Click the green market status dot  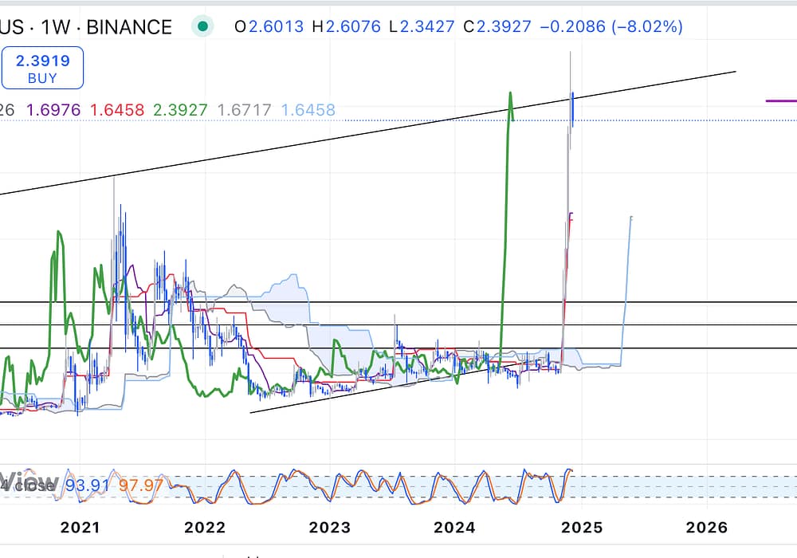(x=203, y=26)
